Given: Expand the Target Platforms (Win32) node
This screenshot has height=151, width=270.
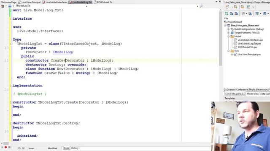Looking at the screenshot, I should pyautogui.click(x=229, y=33).
